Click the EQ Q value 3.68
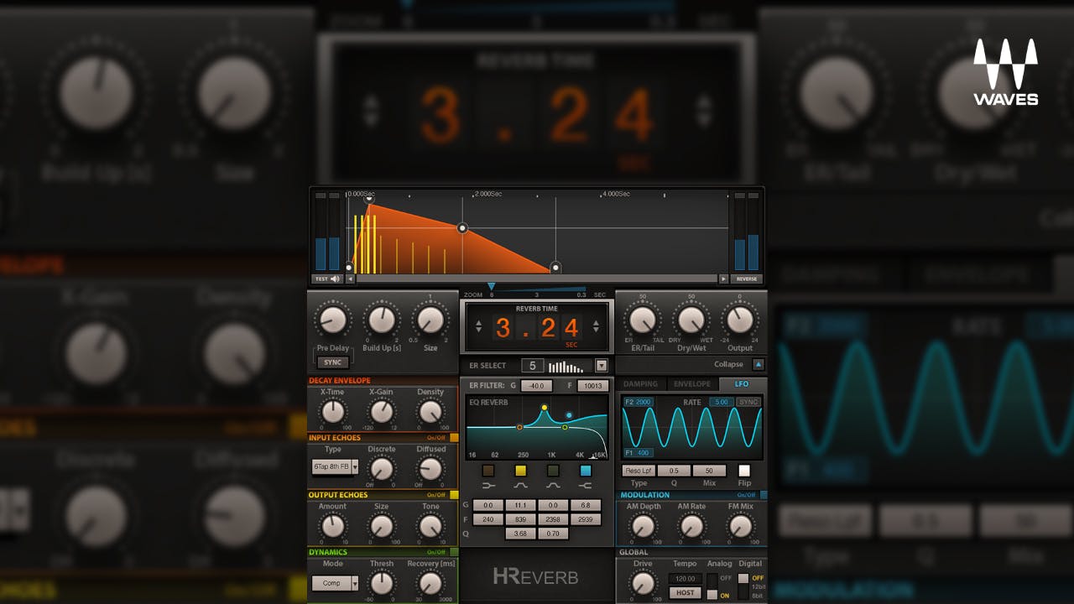1074x604 pixels. 520,534
